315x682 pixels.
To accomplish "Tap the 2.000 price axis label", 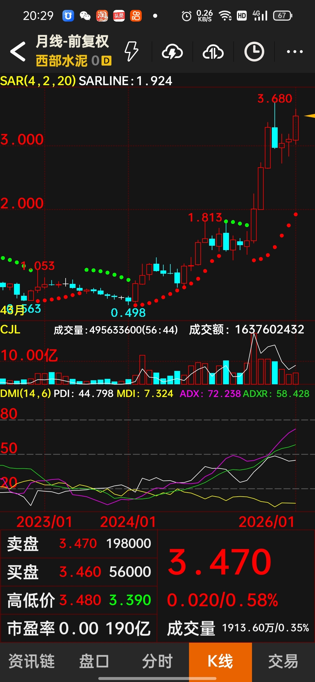I will tap(22, 203).
